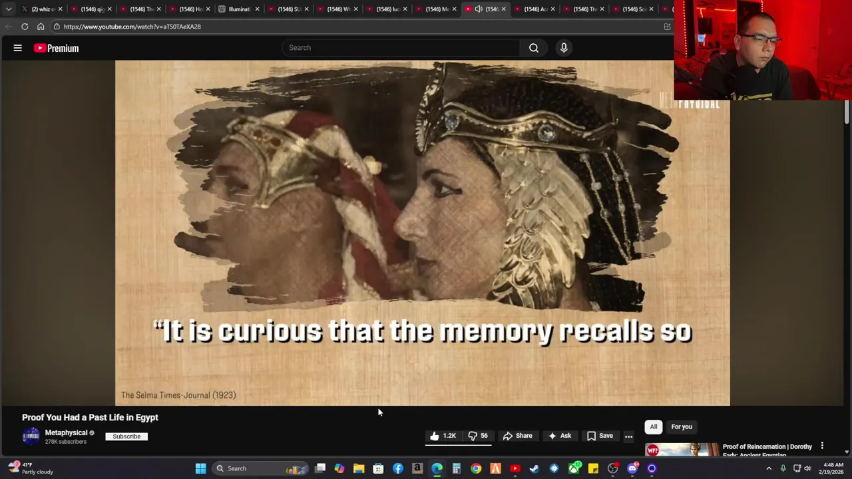The width and height of the screenshot is (852, 479).
Task: Click the browser home button
Action: point(41,27)
